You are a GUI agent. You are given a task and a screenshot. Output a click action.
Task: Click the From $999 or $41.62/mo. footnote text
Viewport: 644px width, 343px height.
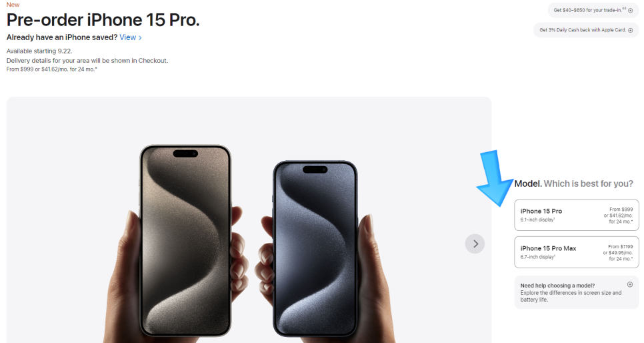52,69
